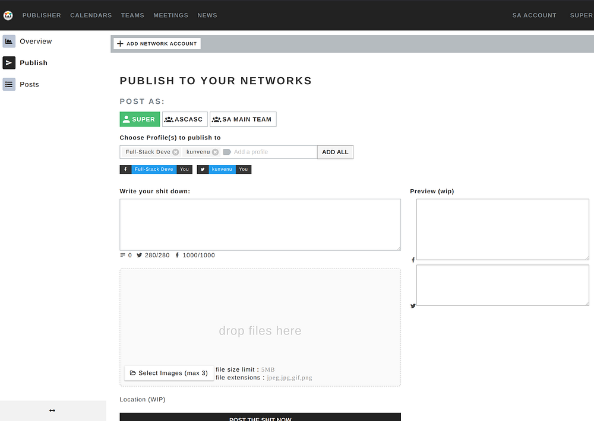
Task: Click the folder icon on Select Images
Action: pyautogui.click(x=133, y=373)
